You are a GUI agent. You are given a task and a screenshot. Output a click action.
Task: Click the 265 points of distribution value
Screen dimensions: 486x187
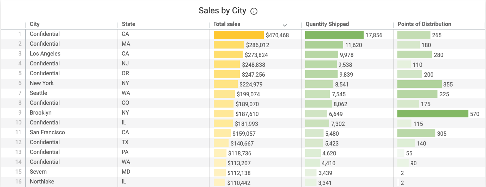(x=437, y=35)
